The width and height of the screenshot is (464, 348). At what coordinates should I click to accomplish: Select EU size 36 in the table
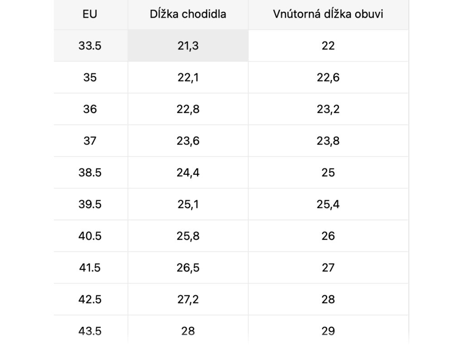coord(90,109)
